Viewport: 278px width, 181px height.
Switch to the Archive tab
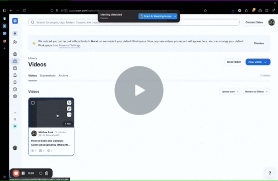coord(63,76)
